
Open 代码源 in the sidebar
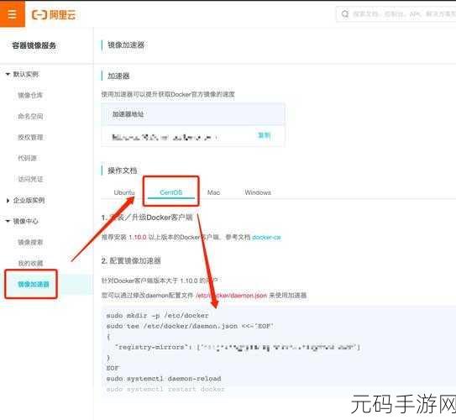[x=27, y=158]
